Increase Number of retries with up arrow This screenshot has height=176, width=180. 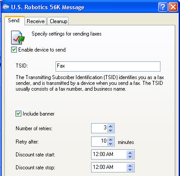tap(111, 126)
